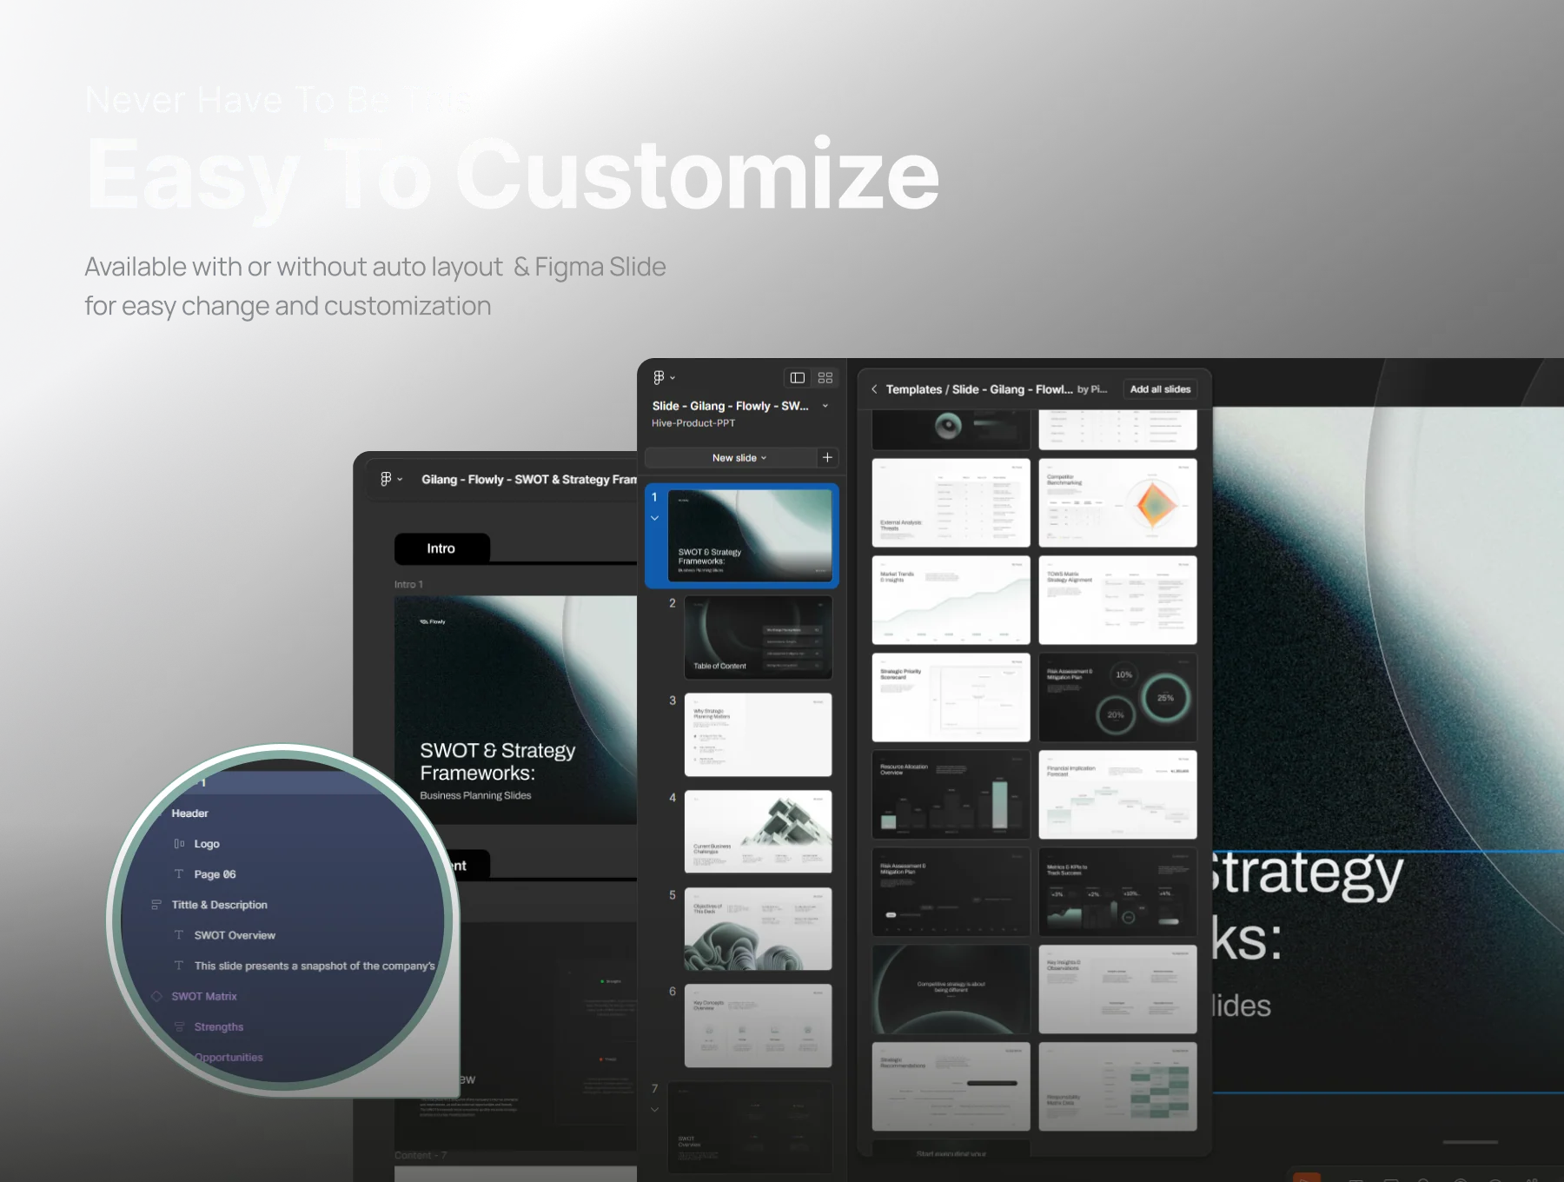Click orange present button in bottom toolbar
The image size is (1564, 1182).
coord(1307,1177)
